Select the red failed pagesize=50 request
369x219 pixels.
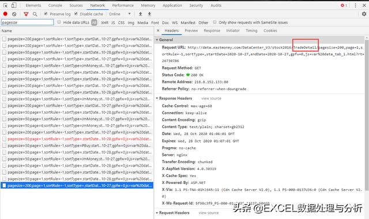tap(77, 139)
